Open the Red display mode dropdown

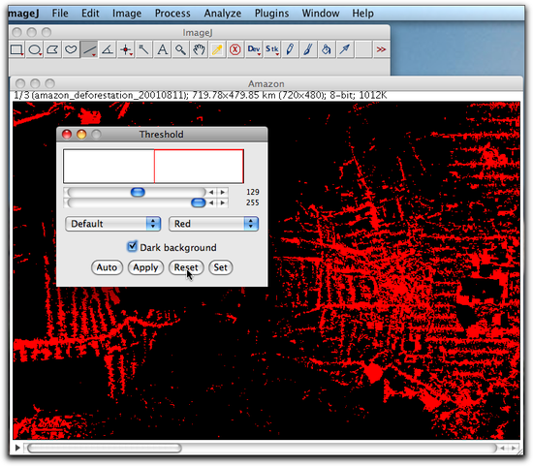click(x=213, y=224)
